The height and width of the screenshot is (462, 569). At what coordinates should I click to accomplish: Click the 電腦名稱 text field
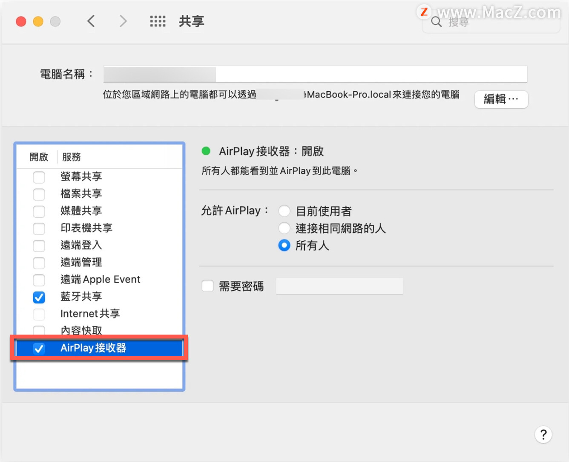[315, 74]
